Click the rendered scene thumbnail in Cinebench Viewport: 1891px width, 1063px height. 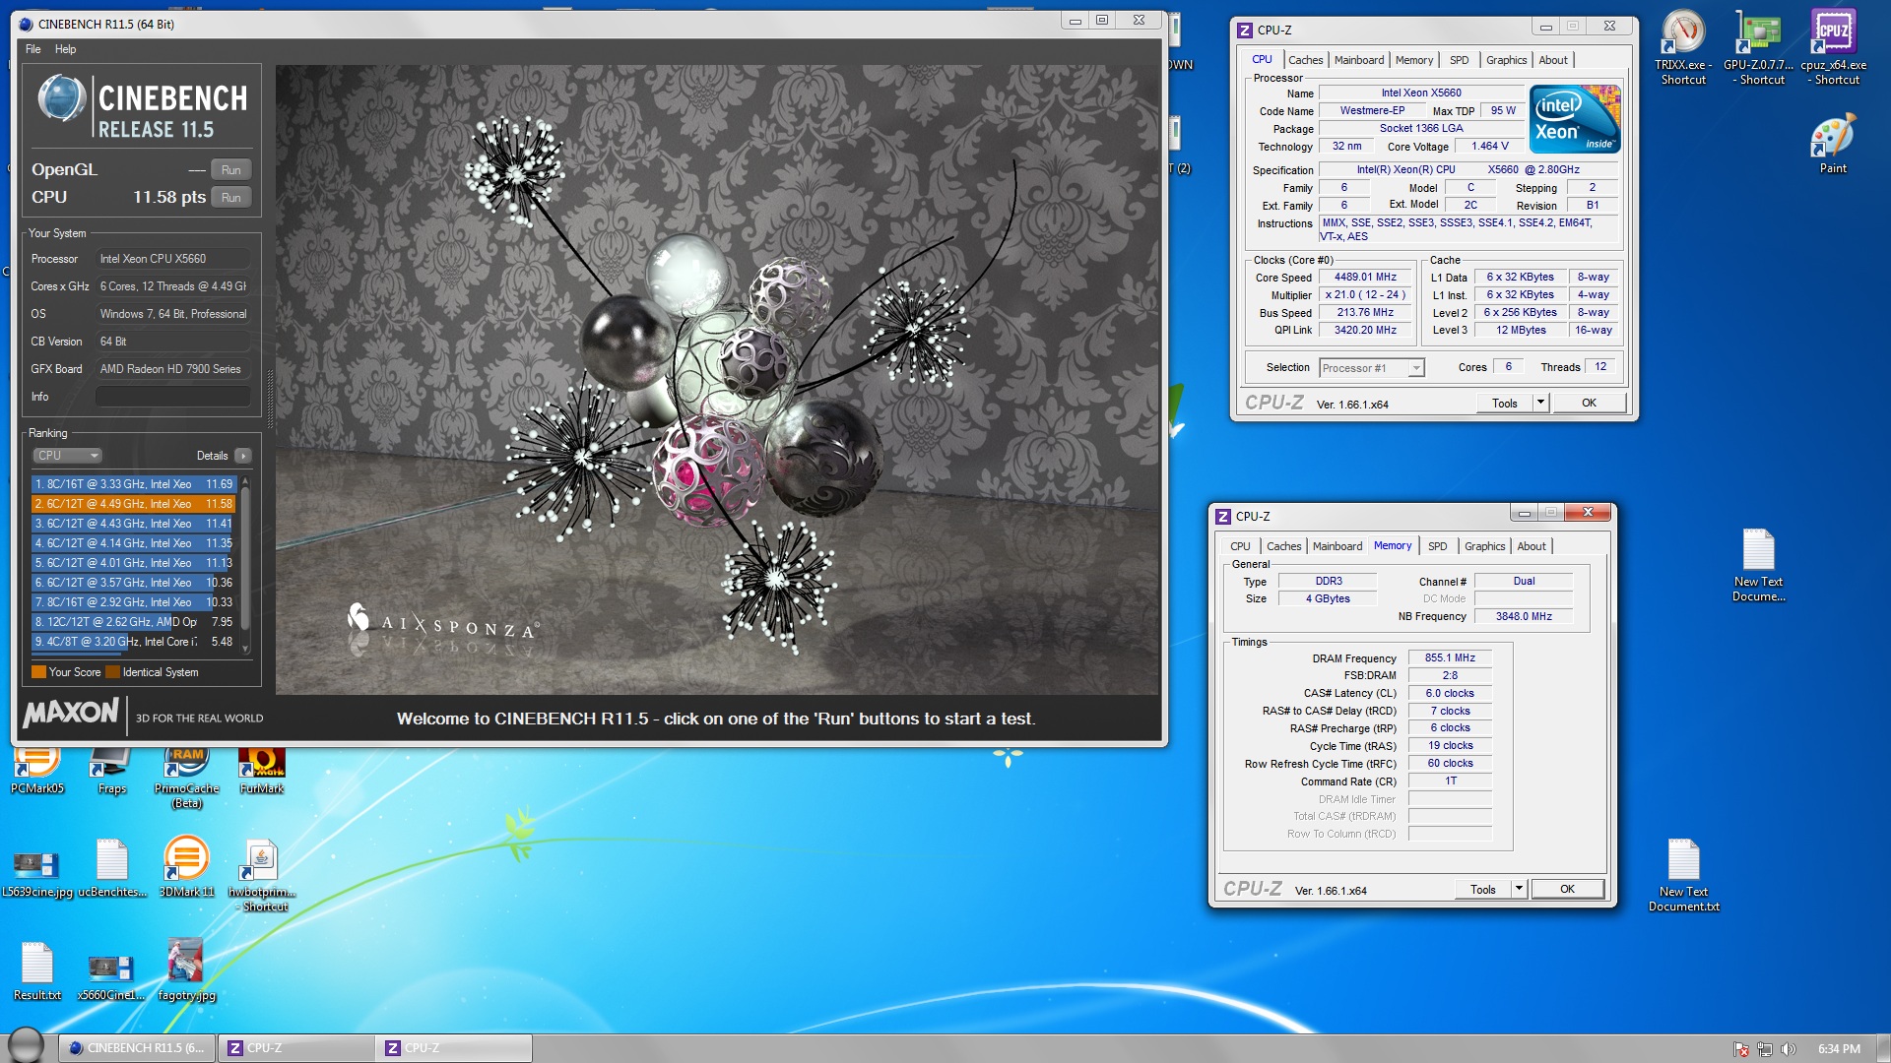(718, 380)
